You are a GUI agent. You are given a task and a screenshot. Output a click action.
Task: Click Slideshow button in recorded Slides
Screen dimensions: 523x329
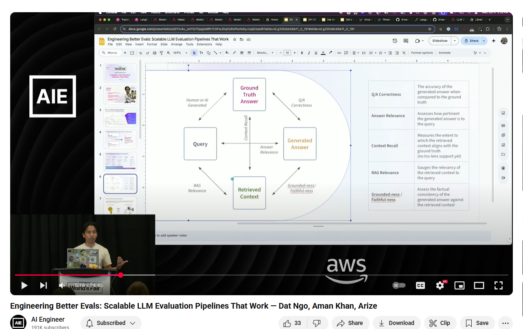tap(440, 41)
